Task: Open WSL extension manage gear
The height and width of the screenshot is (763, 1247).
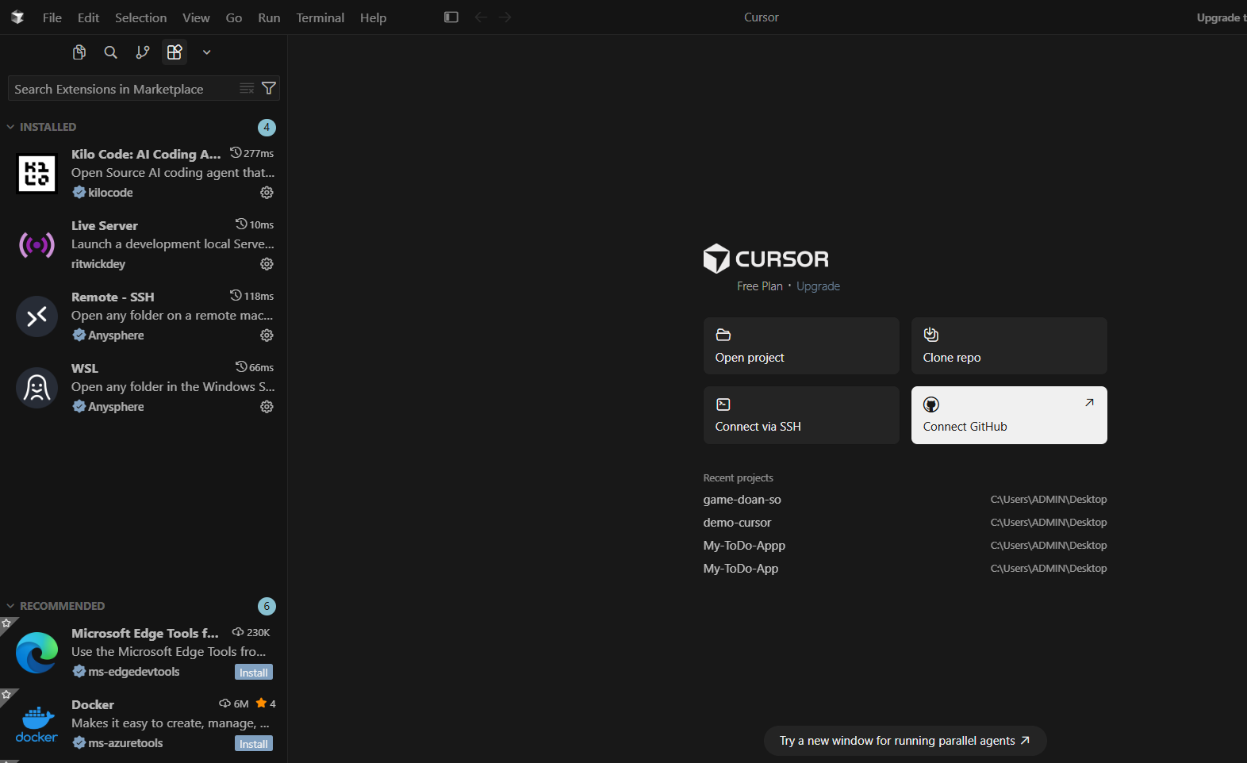Action: 267,407
